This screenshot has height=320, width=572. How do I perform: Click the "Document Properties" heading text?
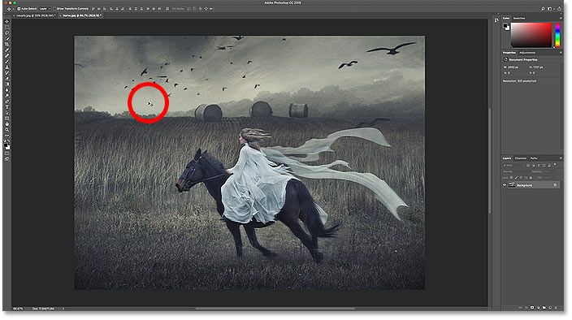click(x=523, y=59)
